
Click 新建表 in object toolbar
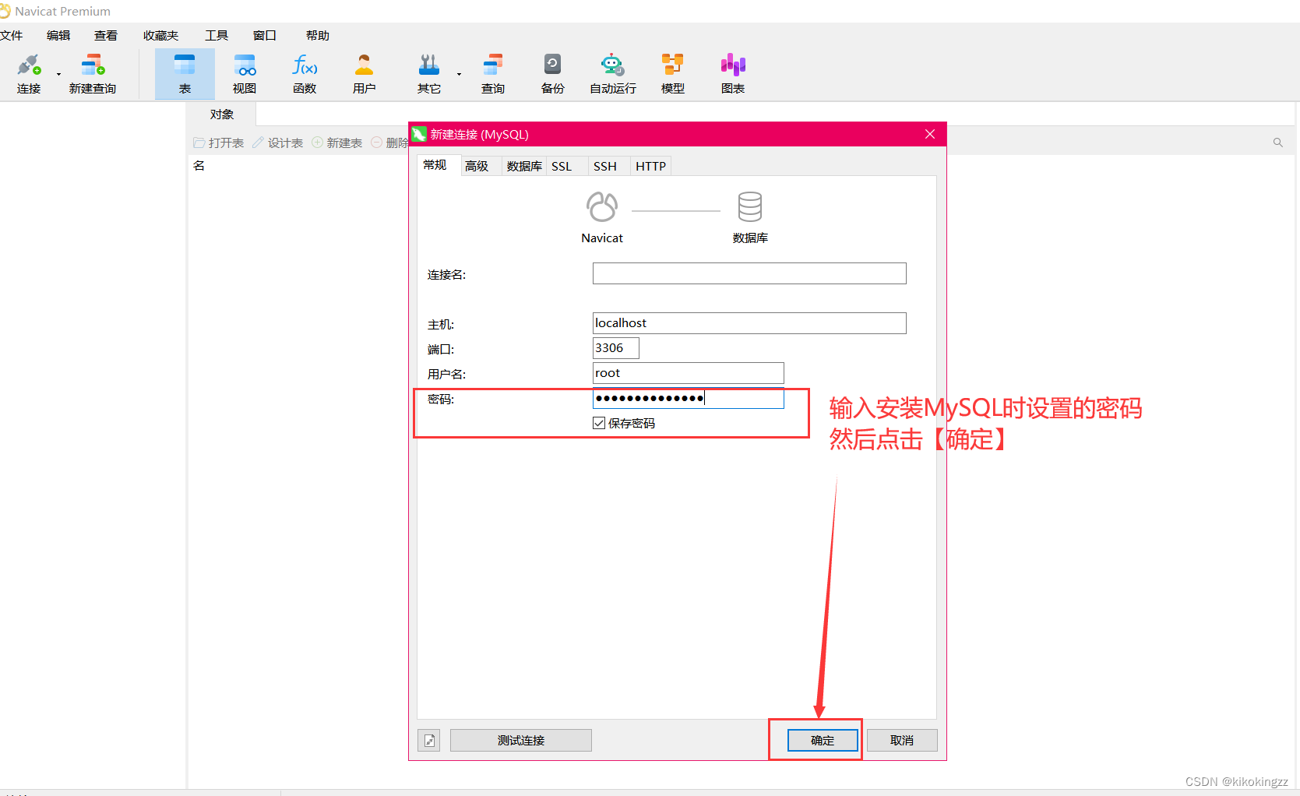[337, 143]
